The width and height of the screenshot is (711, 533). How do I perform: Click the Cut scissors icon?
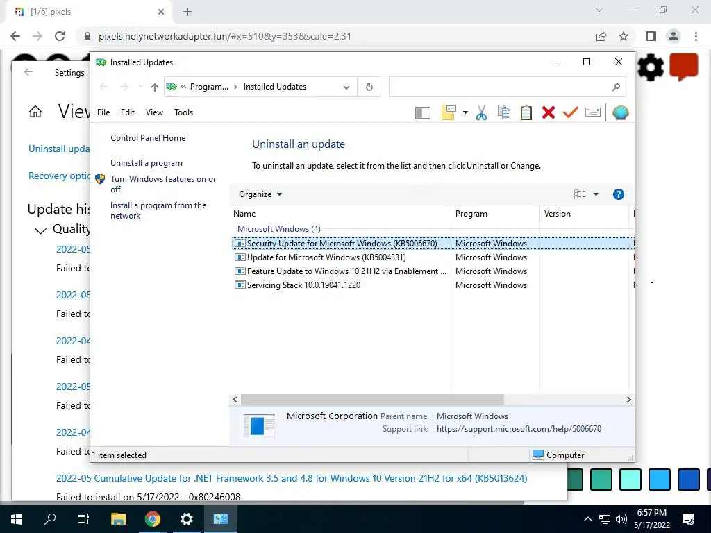point(481,112)
